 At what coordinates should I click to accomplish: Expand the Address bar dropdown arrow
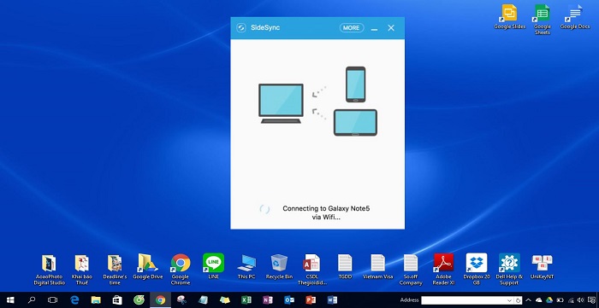pos(509,300)
